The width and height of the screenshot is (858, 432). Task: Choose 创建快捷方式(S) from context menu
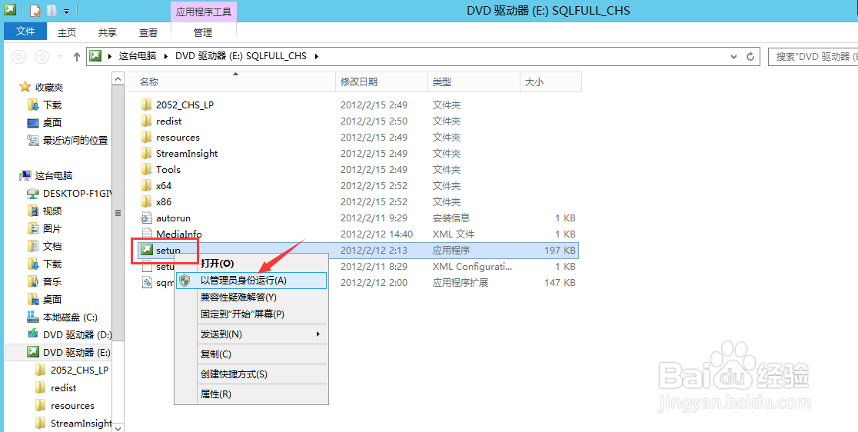pyautogui.click(x=251, y=374)
